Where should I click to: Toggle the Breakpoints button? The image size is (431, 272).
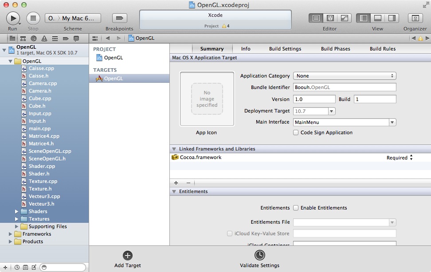point(119,18)
